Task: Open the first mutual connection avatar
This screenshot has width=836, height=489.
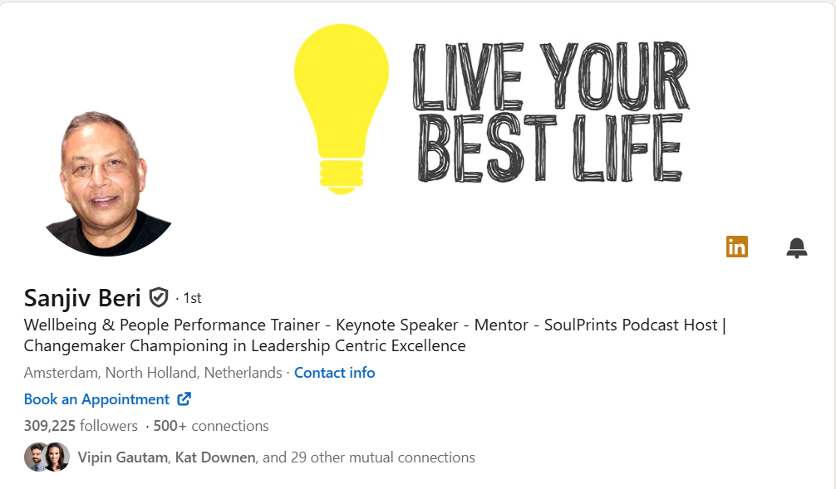Action: pos(36,457)
